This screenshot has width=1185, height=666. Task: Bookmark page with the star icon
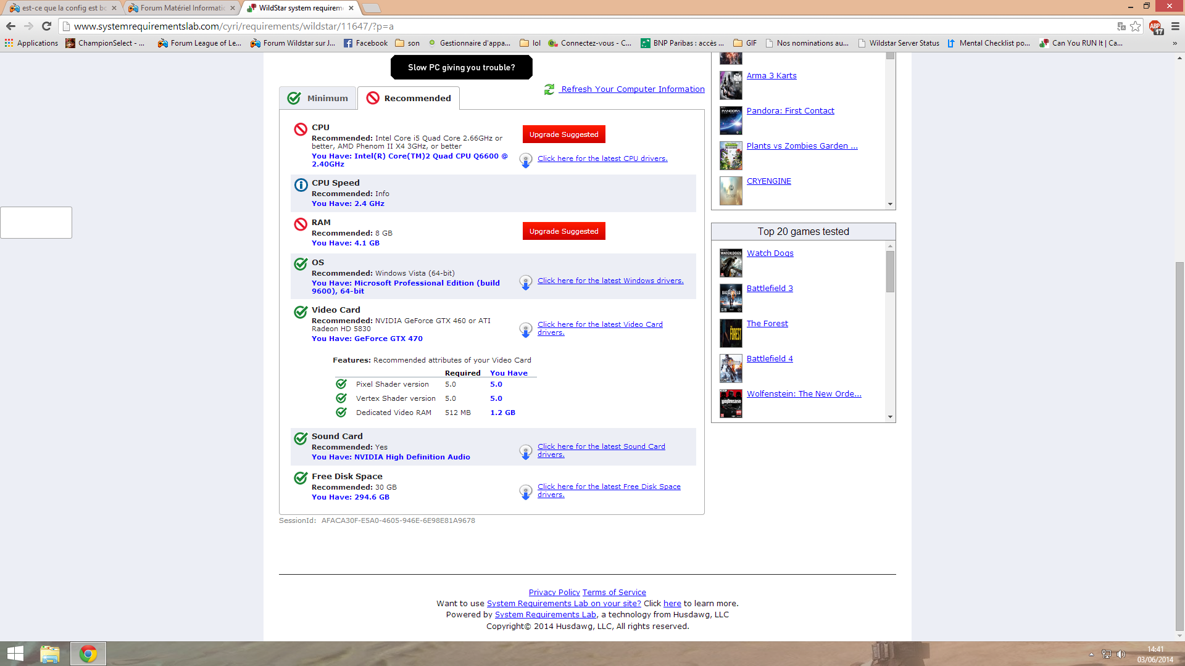tap(1136, 26)
